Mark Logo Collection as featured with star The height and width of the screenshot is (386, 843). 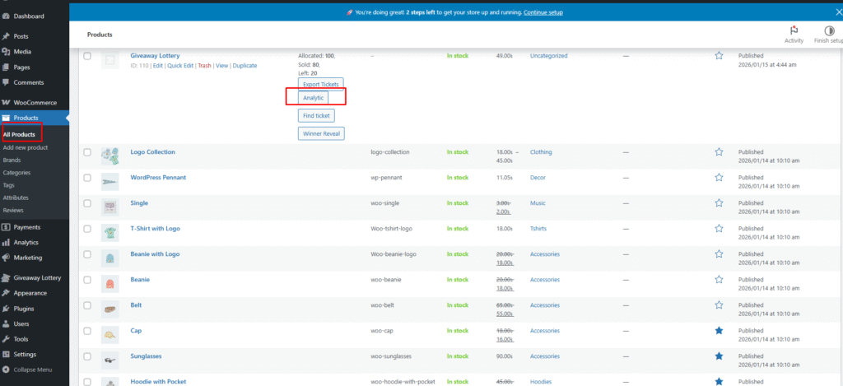[x=719, y=152]
